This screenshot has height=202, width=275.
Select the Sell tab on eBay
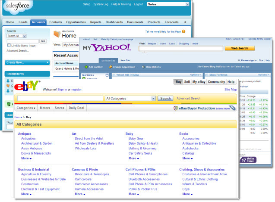[187, 82]
